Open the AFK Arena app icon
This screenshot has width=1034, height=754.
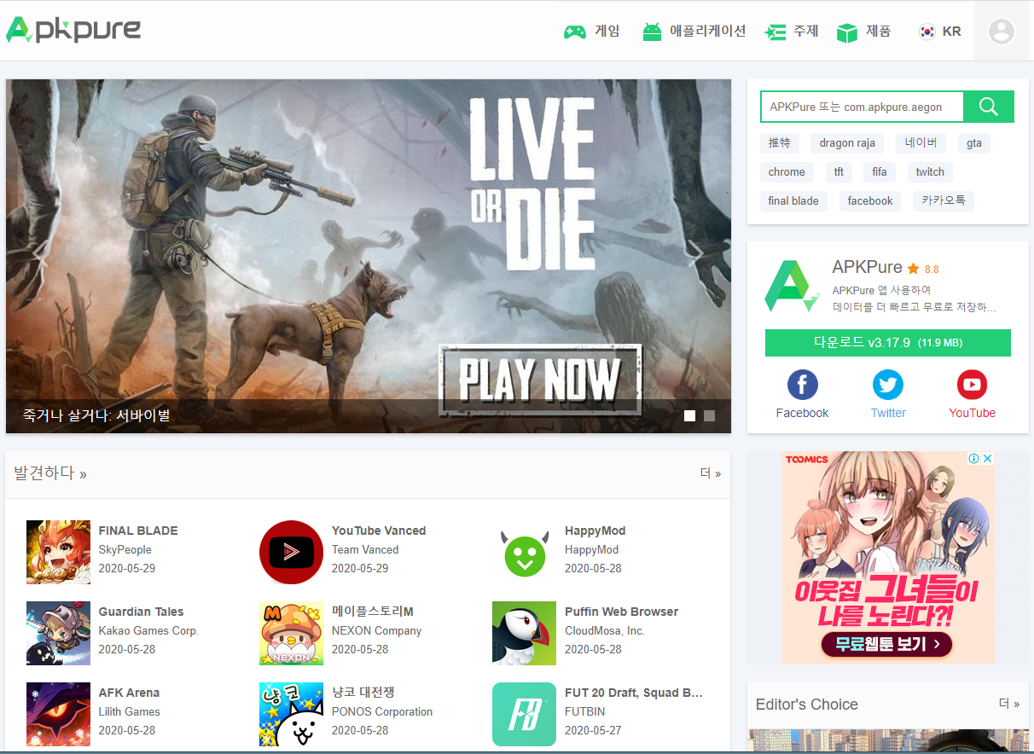(58, 714)
